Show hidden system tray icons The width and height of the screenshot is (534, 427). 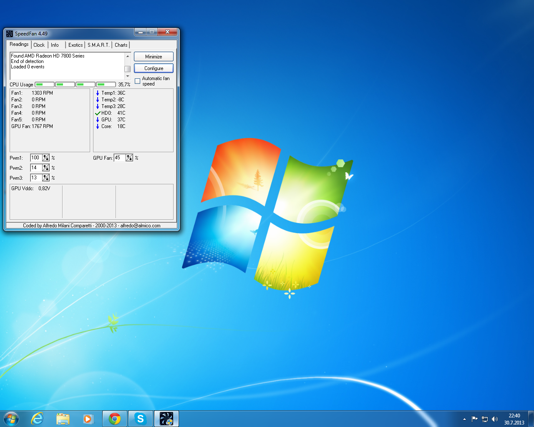tap(464, 419)
